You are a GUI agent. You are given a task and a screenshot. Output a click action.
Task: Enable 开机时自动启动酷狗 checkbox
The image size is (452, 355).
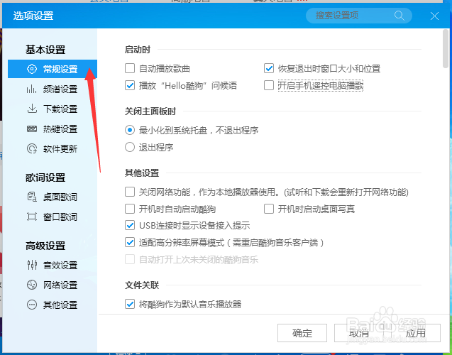130,209
